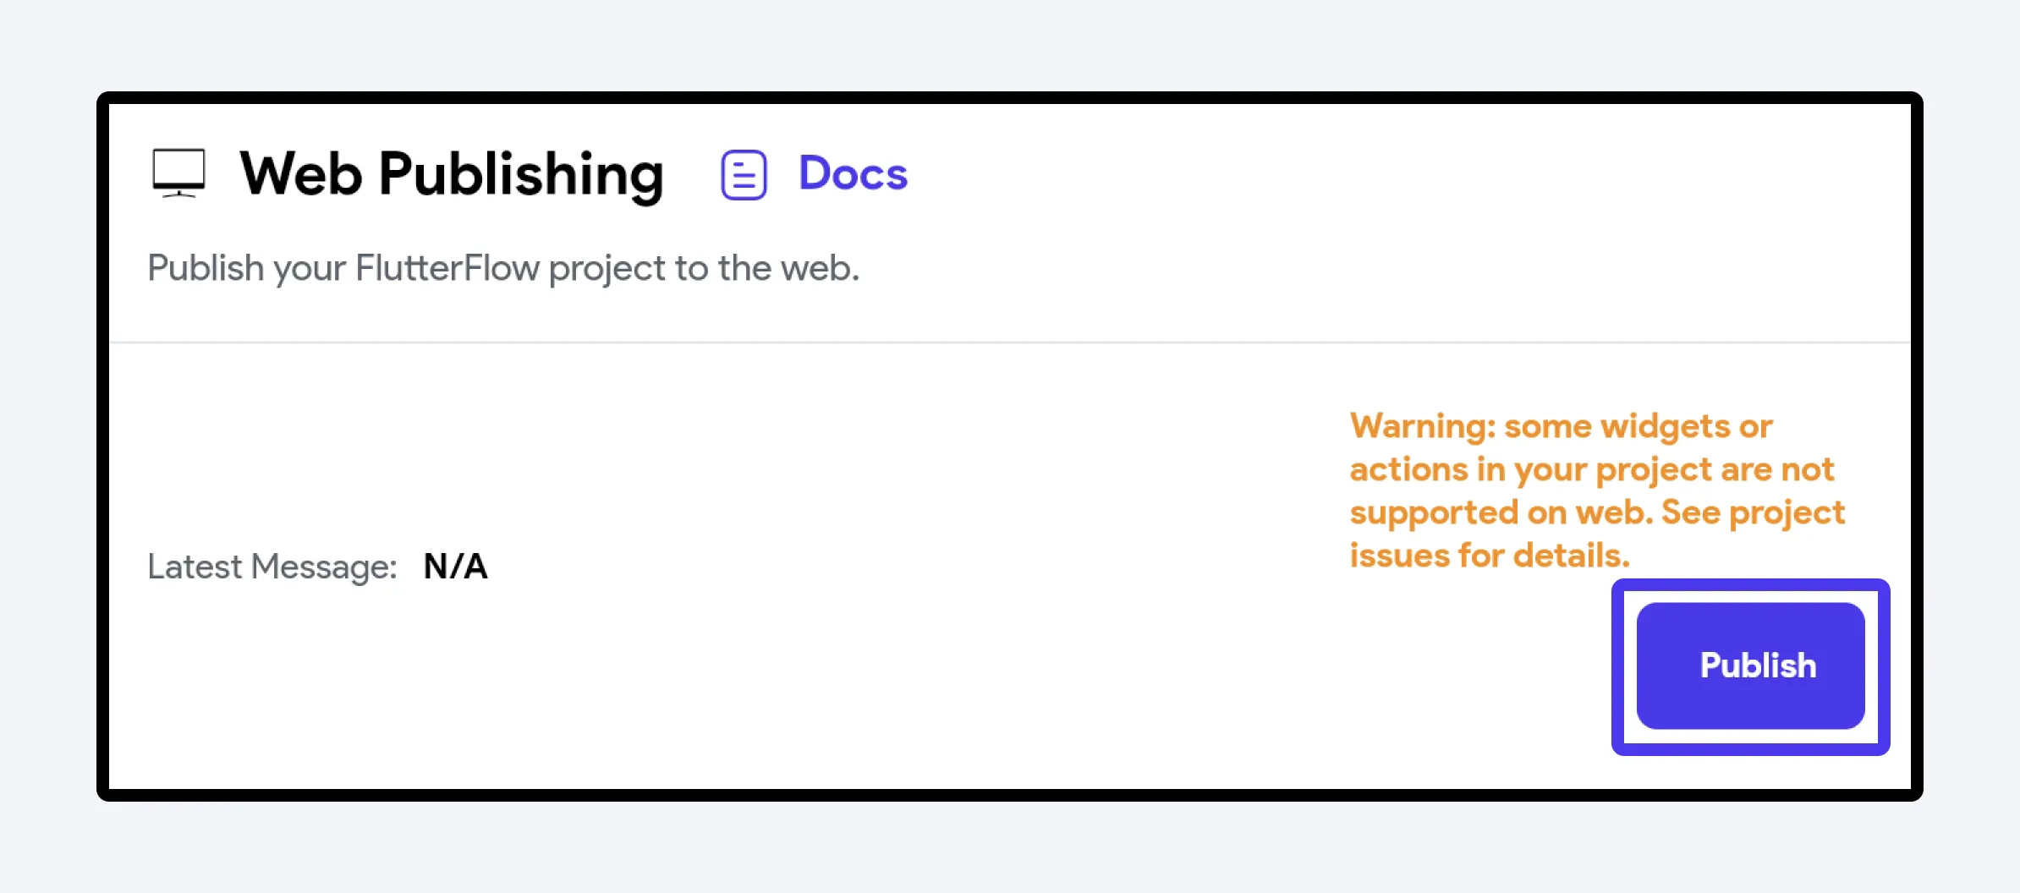Viewport: 2020px width, 893px height.
Task: Click the word Web in the title
Action: coord(301,174)
